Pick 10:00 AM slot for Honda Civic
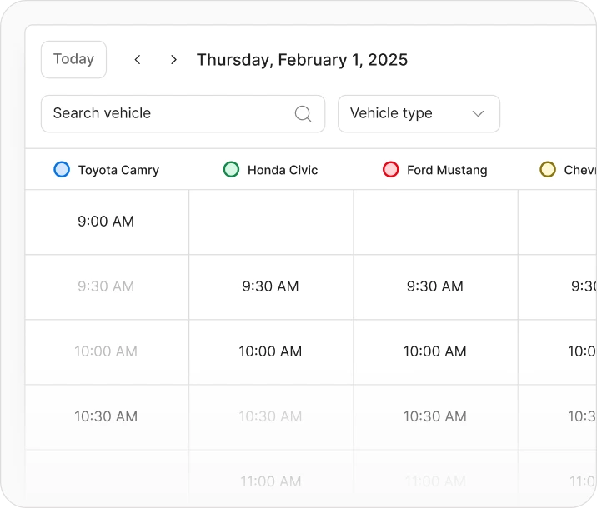Viewport: 597px width, 508px height. click(x=271, y=351)
